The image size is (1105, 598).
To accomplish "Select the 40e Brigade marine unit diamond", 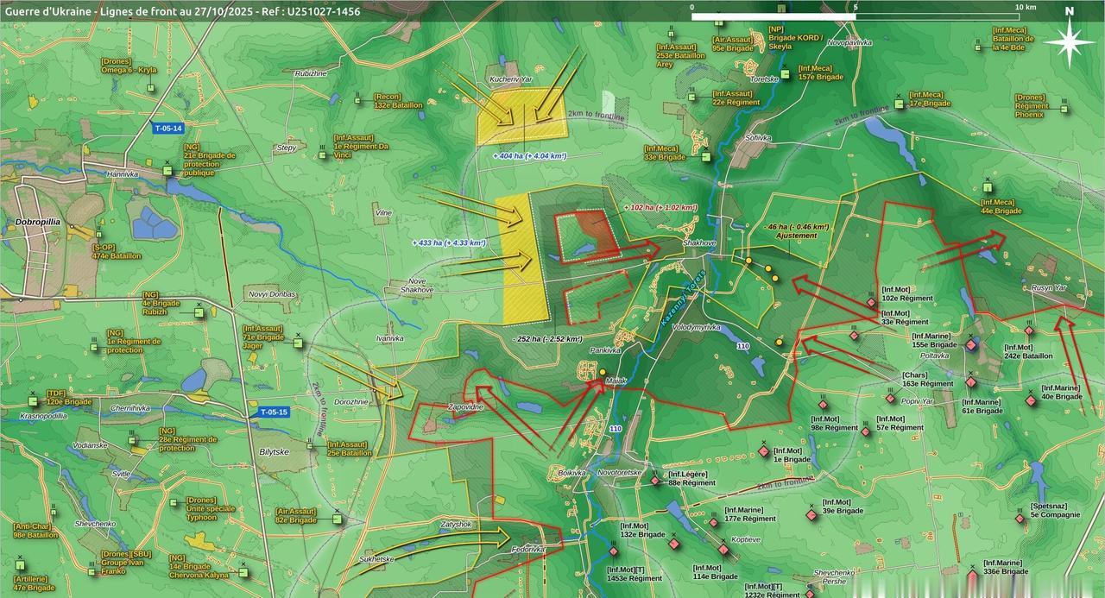I will (x=1029, y=400).
